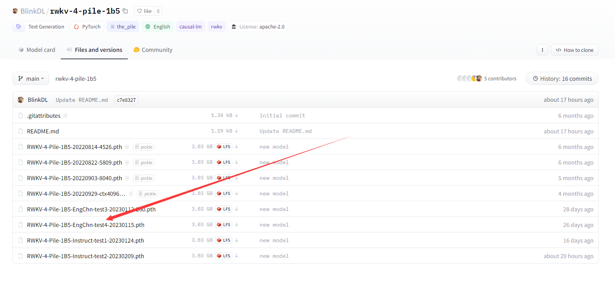Image resolution: width=615 pixels, height=287 pixels.
Task: Open RWKV-4-Pile-1B5-Instruct-test1-20230124.pth file
Action: (x=85, y=240)
